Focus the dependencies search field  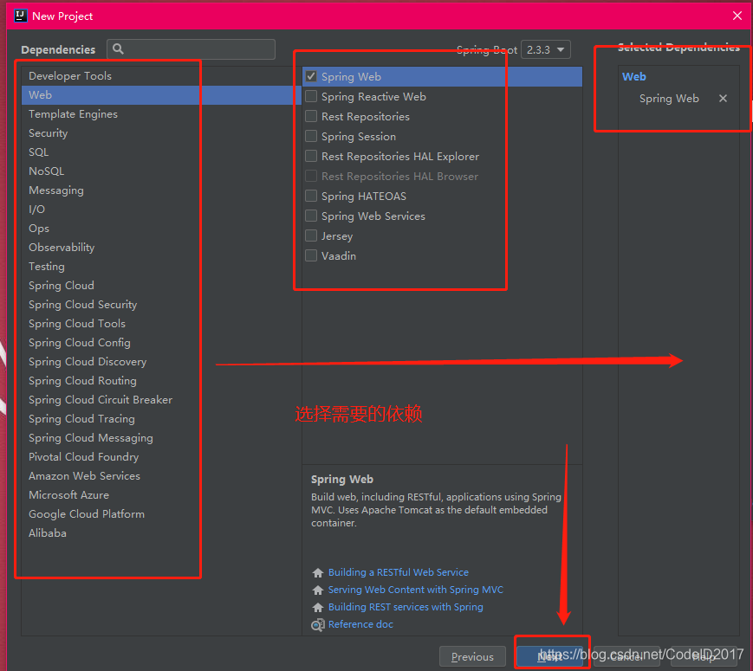191,49
